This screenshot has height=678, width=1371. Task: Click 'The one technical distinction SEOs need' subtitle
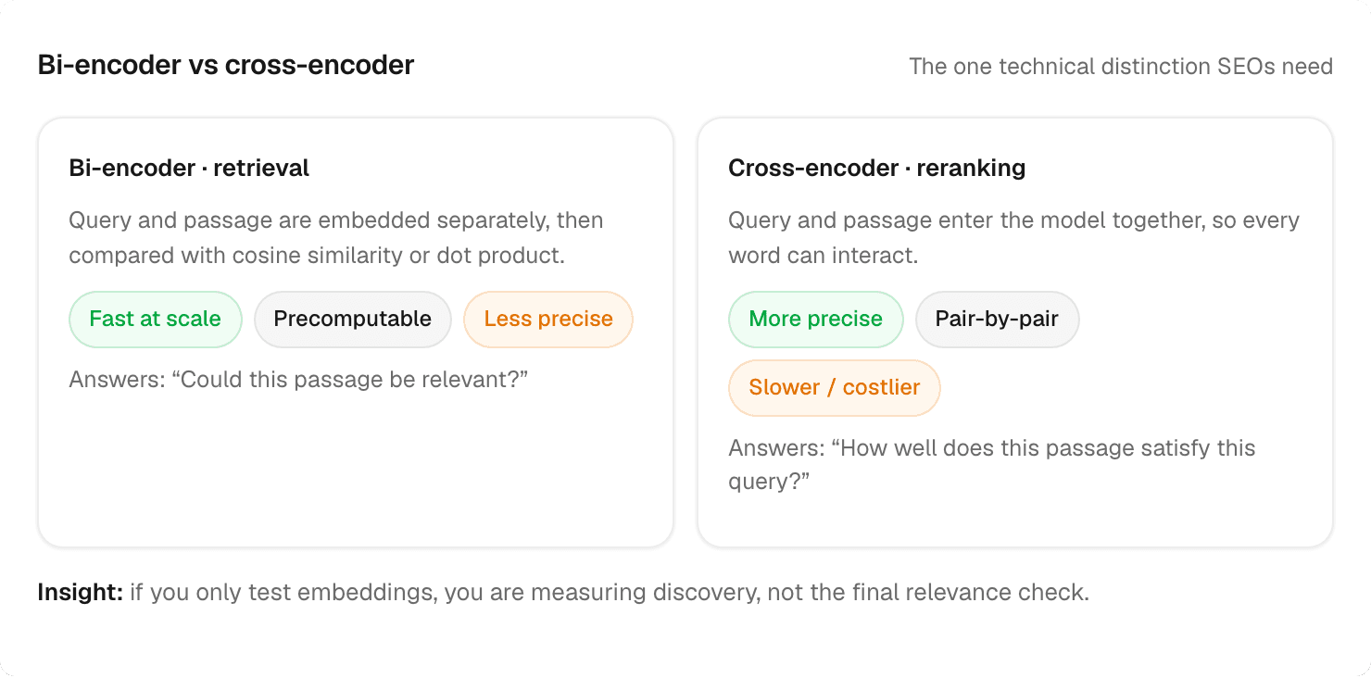click(1121, 67)
